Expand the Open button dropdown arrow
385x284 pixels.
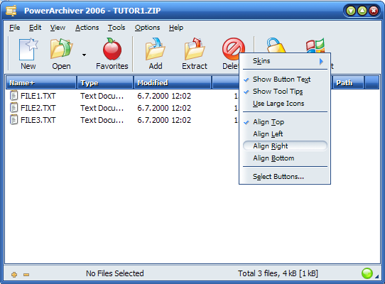[x=84, y=55]
